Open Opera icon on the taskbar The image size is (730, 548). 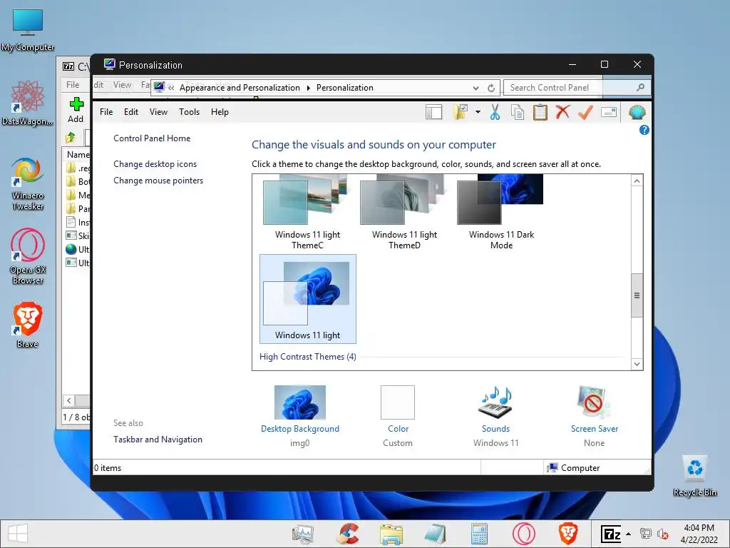[524, 534]
